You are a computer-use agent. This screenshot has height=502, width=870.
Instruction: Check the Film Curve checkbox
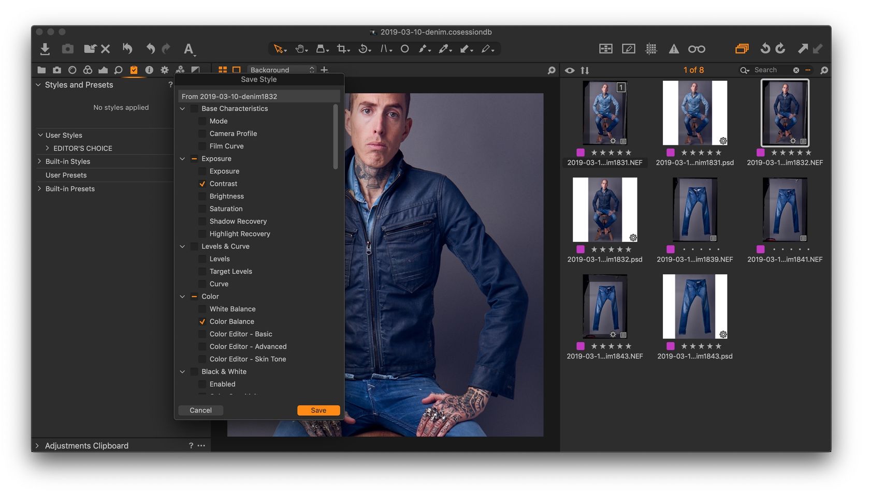pos(202,146)
